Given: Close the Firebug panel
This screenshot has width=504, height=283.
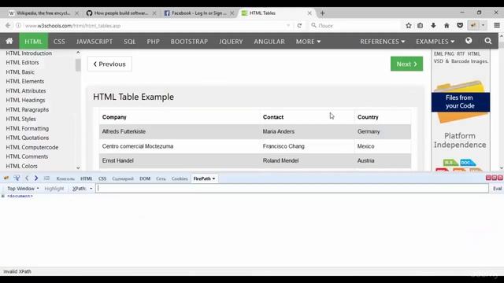Looking at the screenshot, I should (500, 178).
